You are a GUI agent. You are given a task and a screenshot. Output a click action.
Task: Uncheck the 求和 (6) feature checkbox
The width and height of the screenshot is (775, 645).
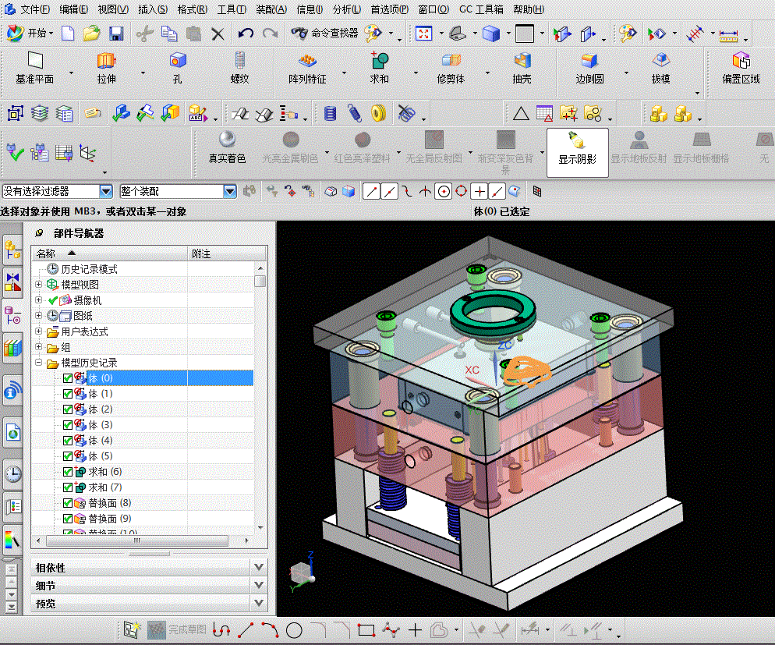point(68,472)
